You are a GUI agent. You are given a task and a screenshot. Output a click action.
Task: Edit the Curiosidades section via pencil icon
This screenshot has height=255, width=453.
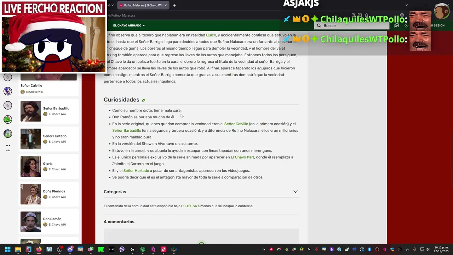(144, 100)
